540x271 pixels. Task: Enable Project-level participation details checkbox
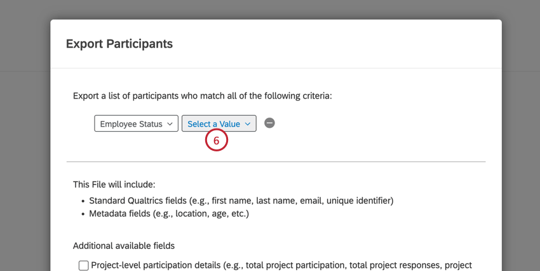[83, 265]
